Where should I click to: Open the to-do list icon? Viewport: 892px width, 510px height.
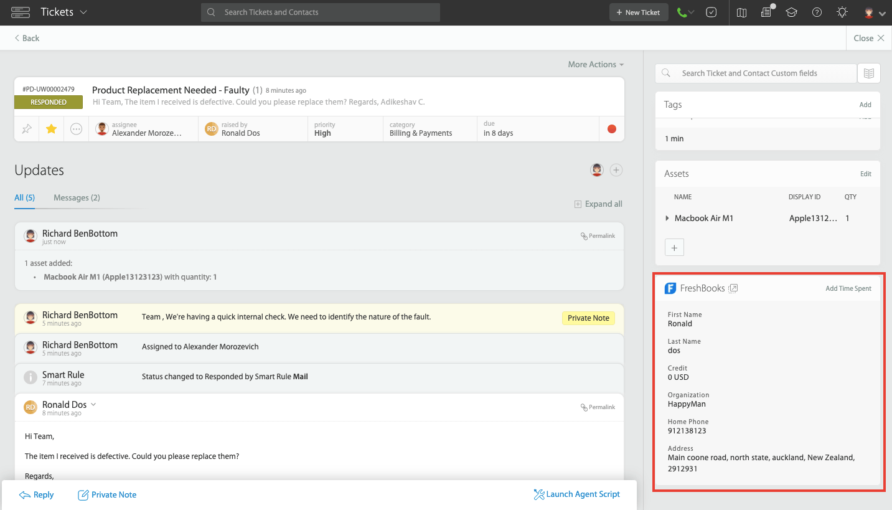click(711, 12)
